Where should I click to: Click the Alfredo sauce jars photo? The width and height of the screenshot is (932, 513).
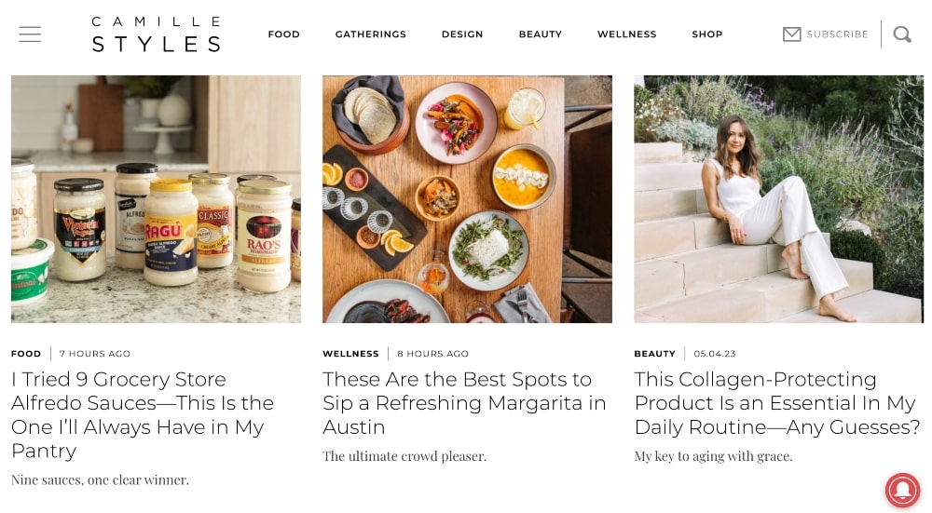[156, 199]
